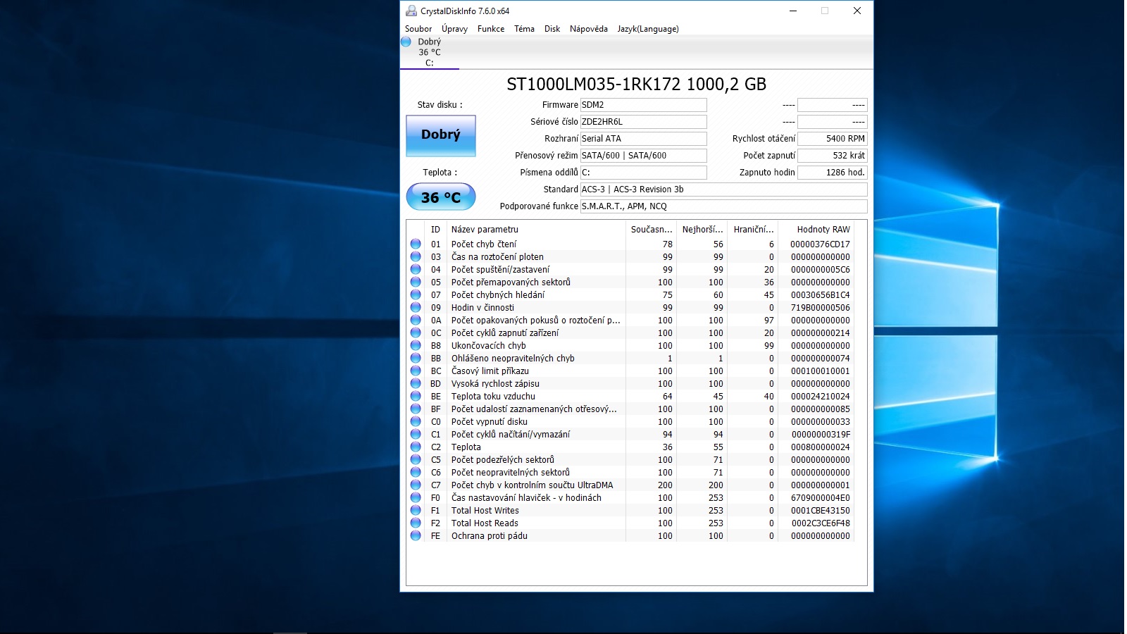Viewport: 1127px width, 634px height.
Task: Click status orb for Ochrana proti pádu
Action: pos(416,536)
